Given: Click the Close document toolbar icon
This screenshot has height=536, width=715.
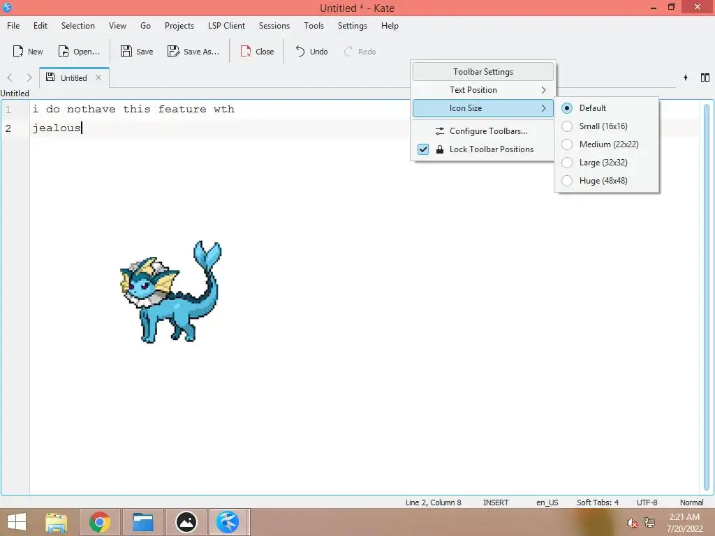Looking at the screenshot, I should pyautogui.click(x=246, y=51).
